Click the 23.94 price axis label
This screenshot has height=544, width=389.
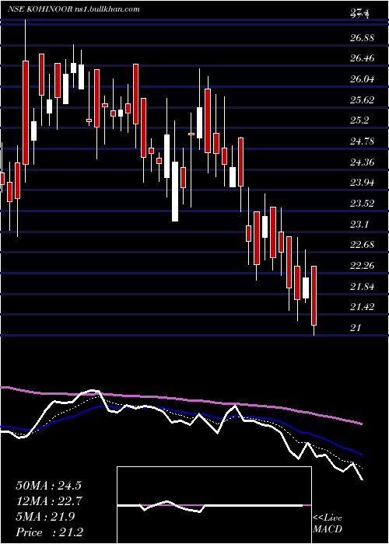[362, 183]
